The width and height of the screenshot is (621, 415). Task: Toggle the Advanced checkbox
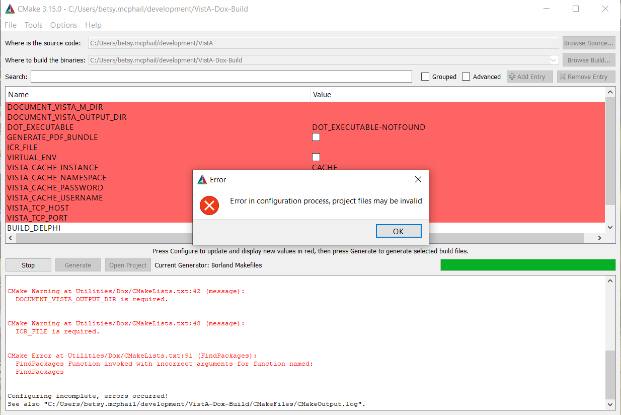pyautogui.click(x=466, y=77)
